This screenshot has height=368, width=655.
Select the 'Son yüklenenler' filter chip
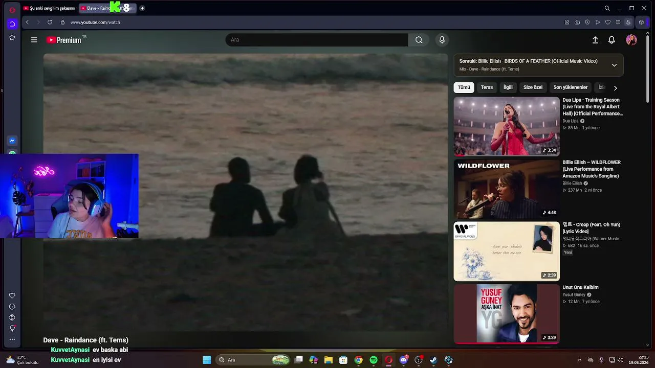(570, 87)
